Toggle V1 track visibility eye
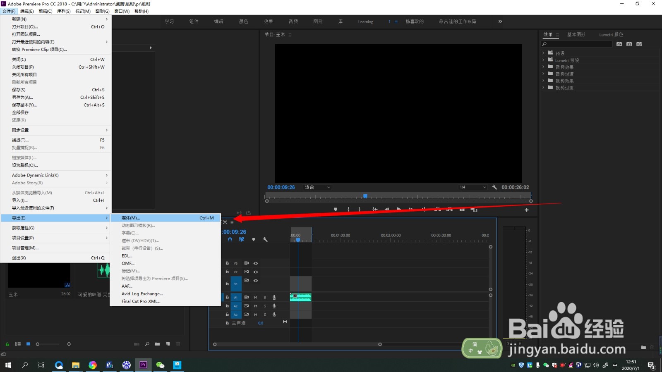Image resolution: width=662 pixels, height=372 pixels. [256, 281]
